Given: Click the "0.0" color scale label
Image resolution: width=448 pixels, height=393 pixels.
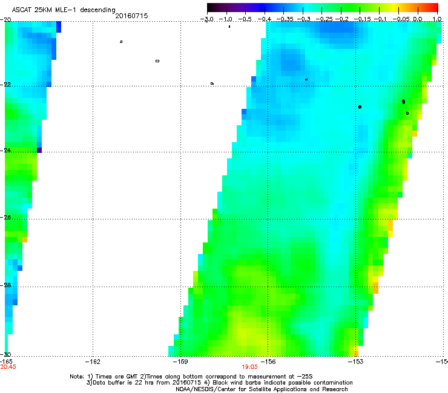Looking at the screenshot, I should click(x=418, y=19).
